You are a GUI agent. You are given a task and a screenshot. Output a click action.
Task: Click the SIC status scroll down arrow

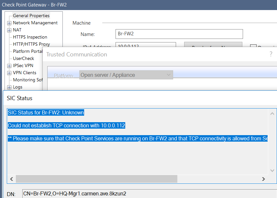272,170
